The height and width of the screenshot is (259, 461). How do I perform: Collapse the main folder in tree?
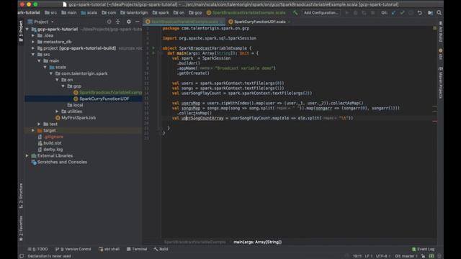[x=39, y=60]
